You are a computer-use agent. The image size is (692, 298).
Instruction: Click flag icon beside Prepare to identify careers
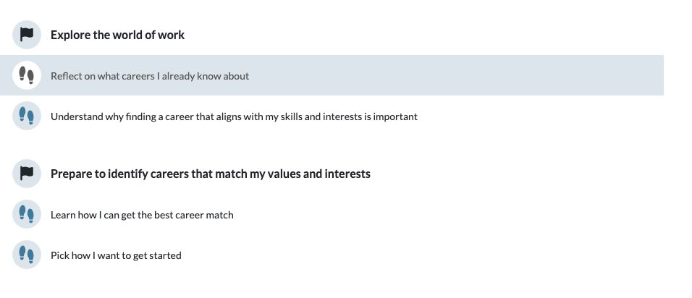[x=27, y=174]
